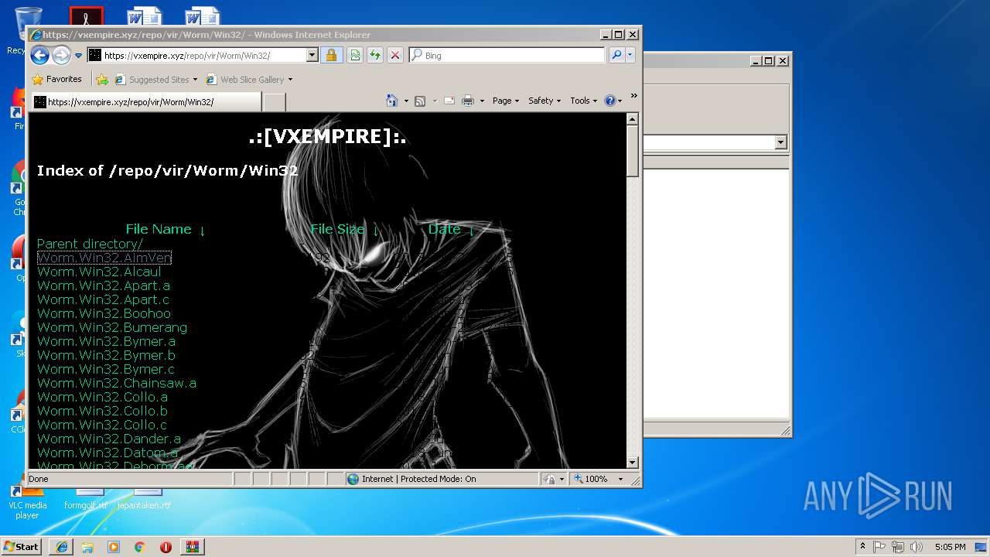
Task: Open the recent pages dropdown arrow
Action: click(78, 56)
